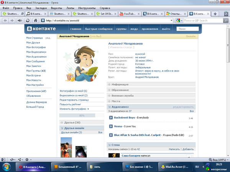Click the zoom magnifier icon in status bar
The image size is (230, 172).
[210, 159]
